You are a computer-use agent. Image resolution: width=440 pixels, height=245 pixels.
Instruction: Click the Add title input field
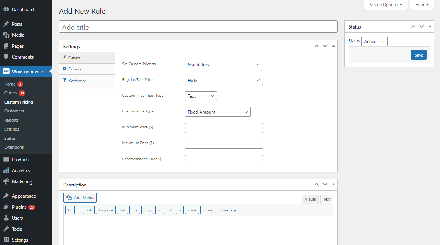coord(198,27)
